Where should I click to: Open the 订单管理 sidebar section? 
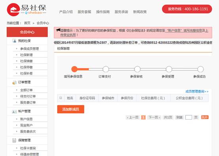tap(24, 82)
